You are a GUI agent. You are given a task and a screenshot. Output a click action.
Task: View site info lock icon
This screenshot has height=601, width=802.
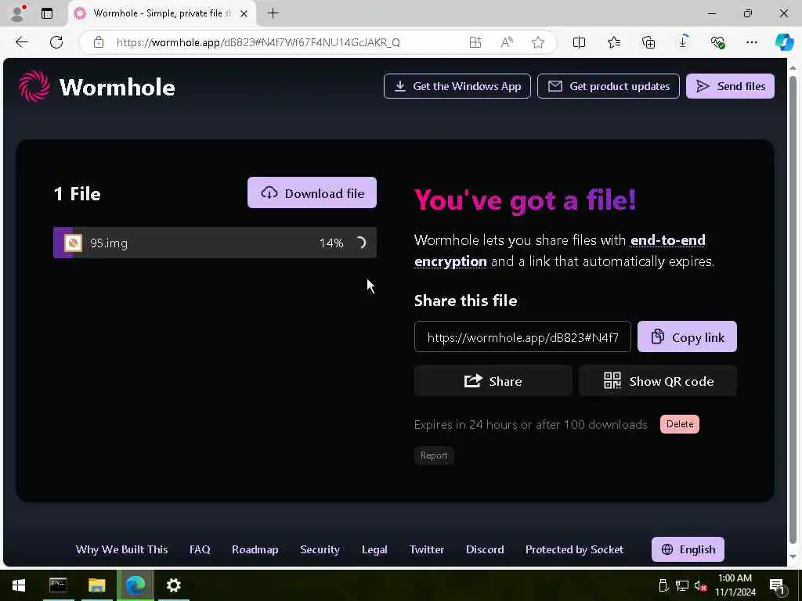pos(99,42)
